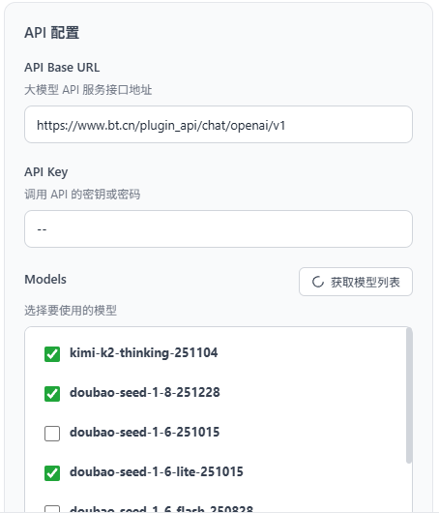439x513 pixels.
Task: Click the doubao-seed-1-8-251228 model name
Action: point(145,393)
